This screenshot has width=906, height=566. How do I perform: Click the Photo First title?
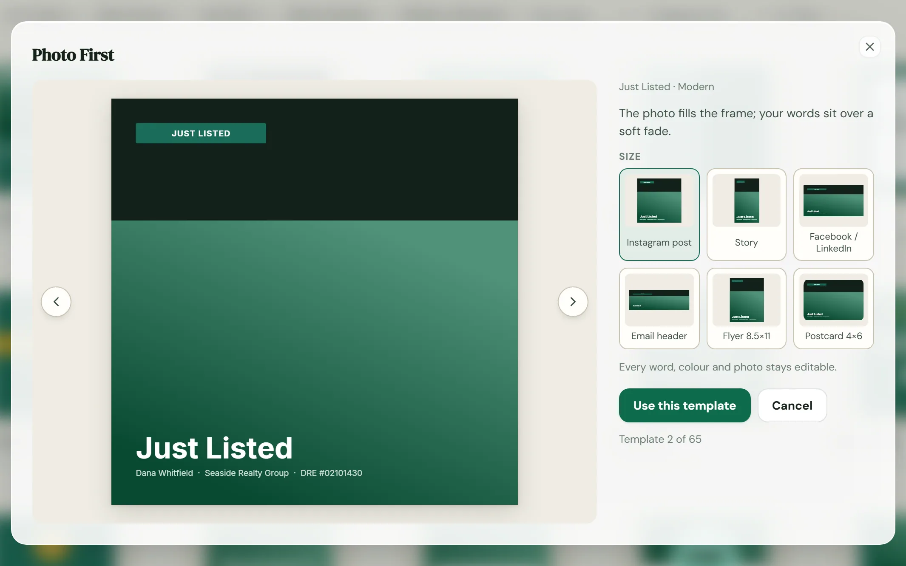pos(73,55)
